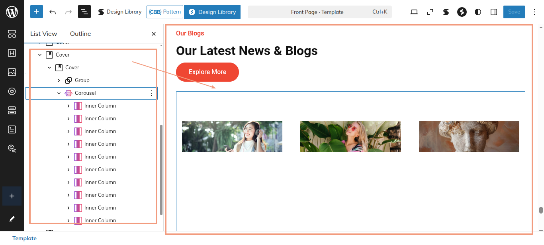Click the boxed H heading icon in sidebar

(12, 53)
